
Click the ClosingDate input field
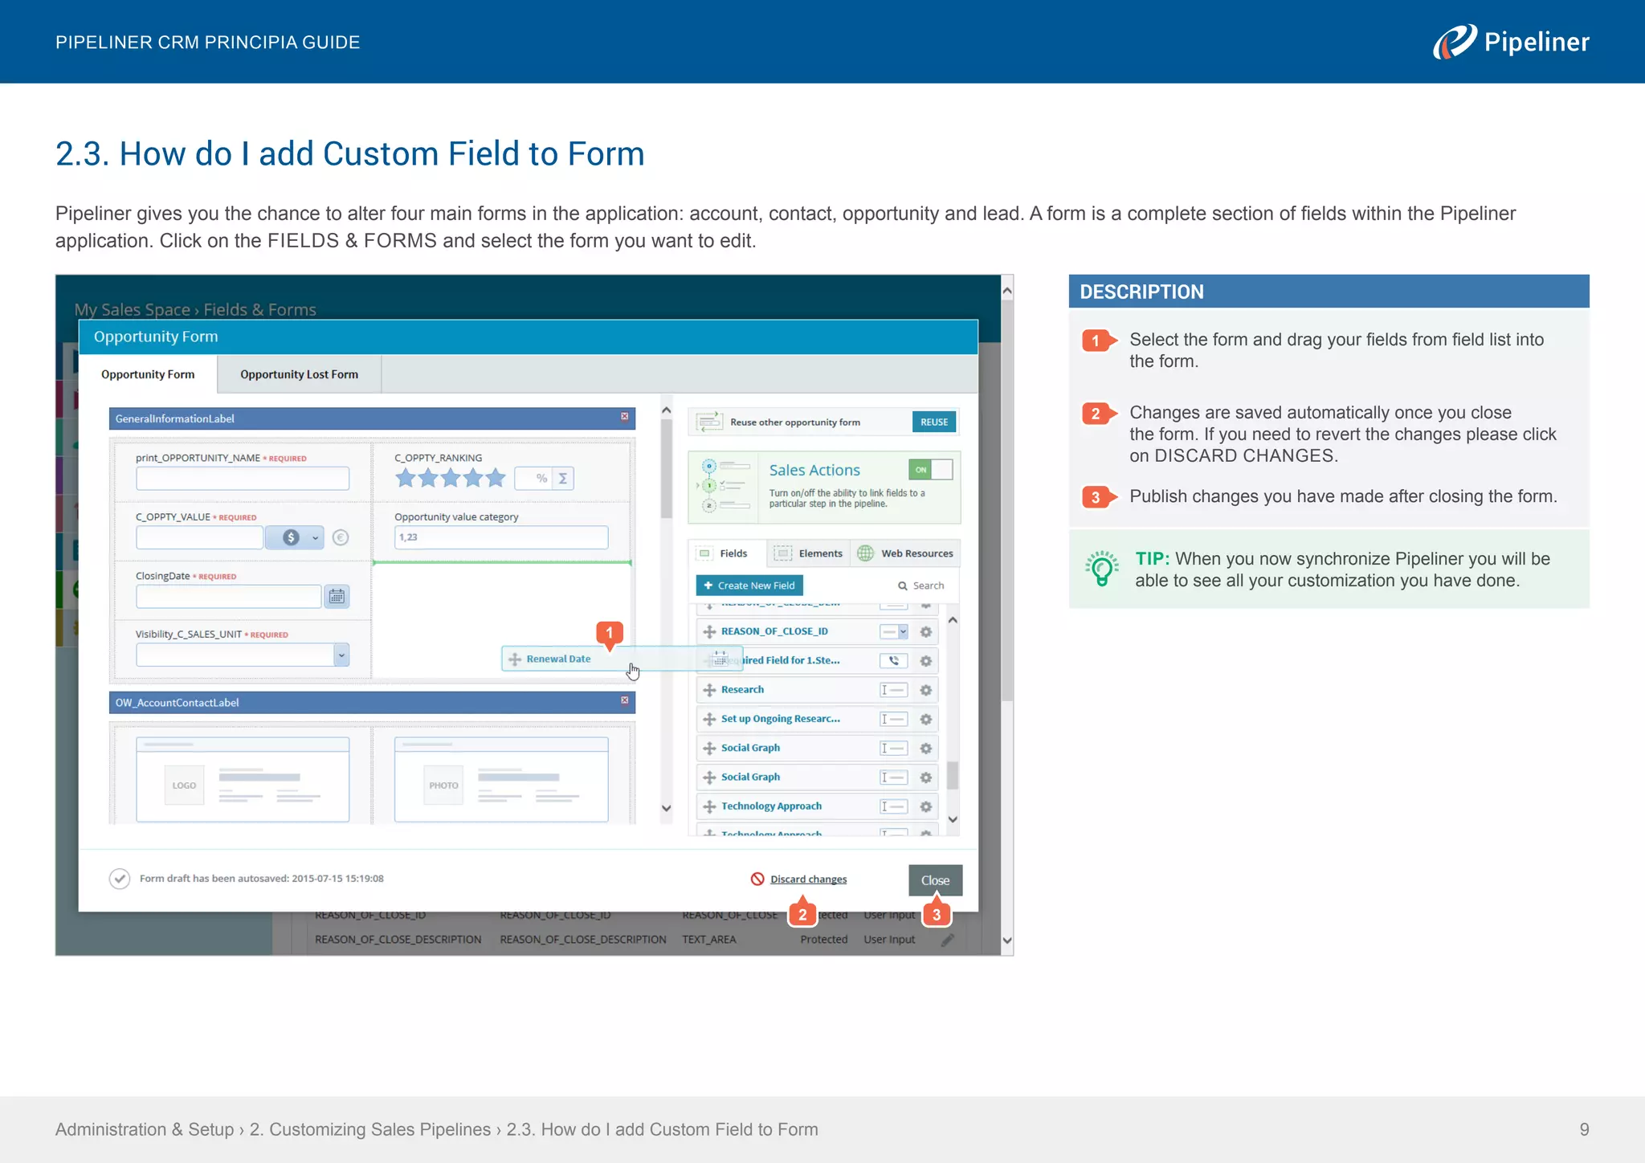[x=229, y=597]
